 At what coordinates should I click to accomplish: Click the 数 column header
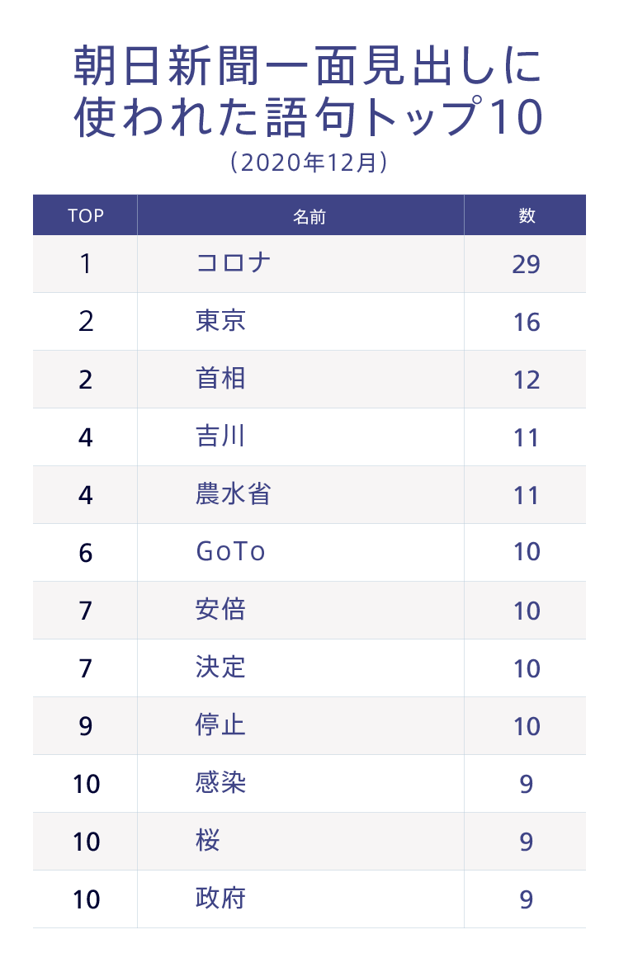point(527,215)
